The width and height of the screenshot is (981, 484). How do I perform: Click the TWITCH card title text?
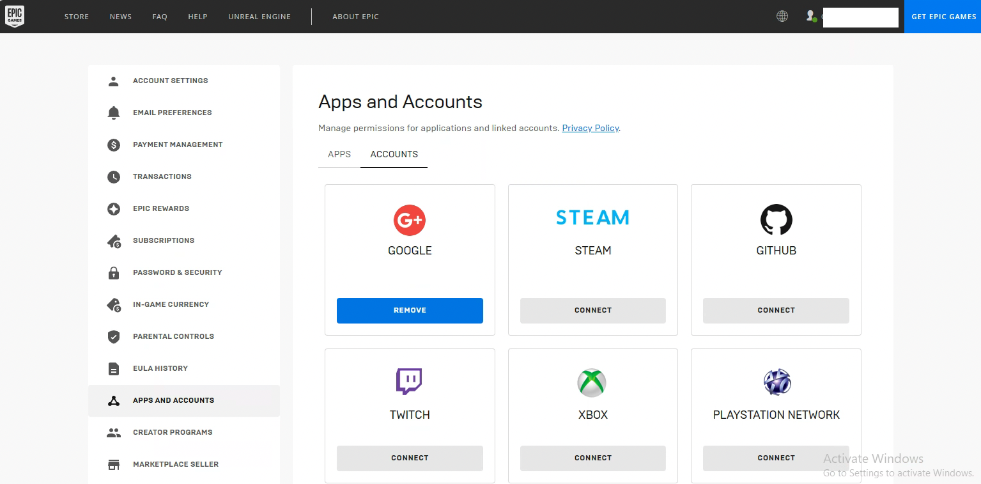click(x=410, y=415)
